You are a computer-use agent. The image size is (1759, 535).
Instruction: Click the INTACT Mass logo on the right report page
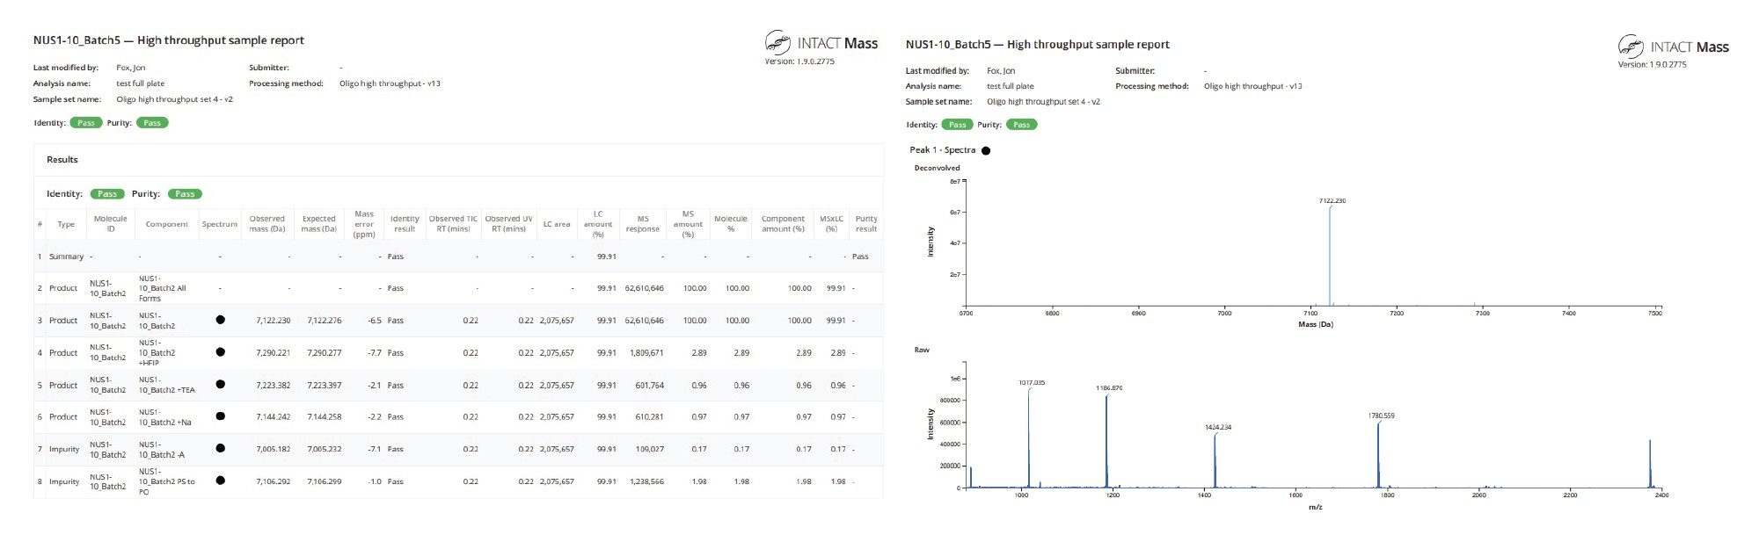(1673, 47)
